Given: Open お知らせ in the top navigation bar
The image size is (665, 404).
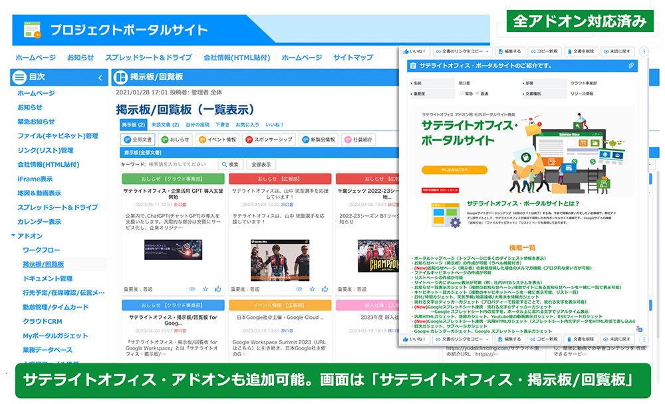Looking at the screenshot, I should pyautogui.click(x=80, y=57).
